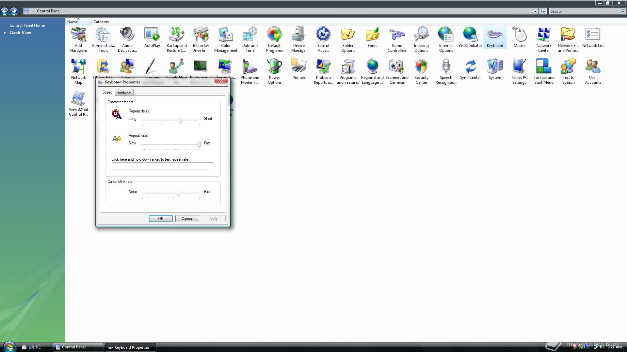Click OK in Keyboard Properties
The image size is (627, 352).
pos(161,219)
